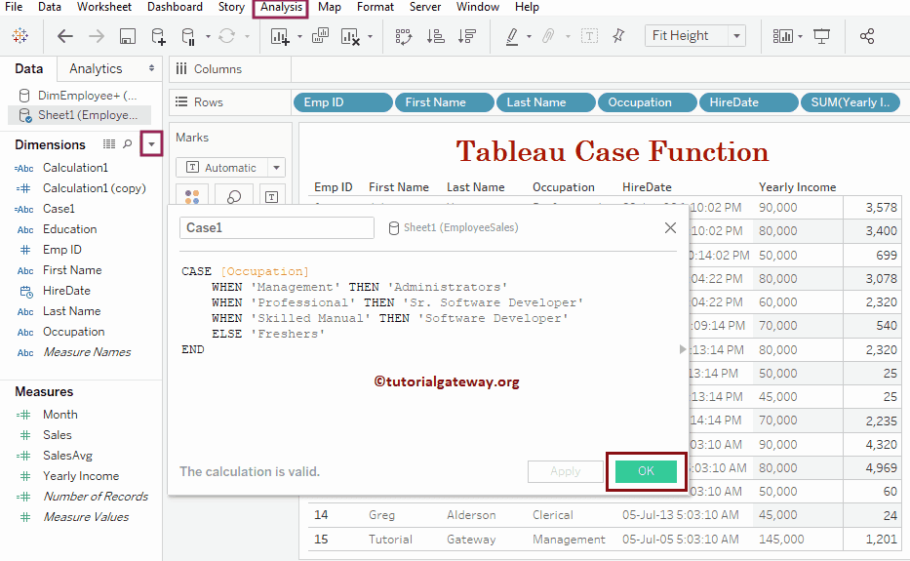Image resolution: width=910 pixels, height=561 pixels.
Task: Swap rows and columns icon
Action: coord(404,37)
